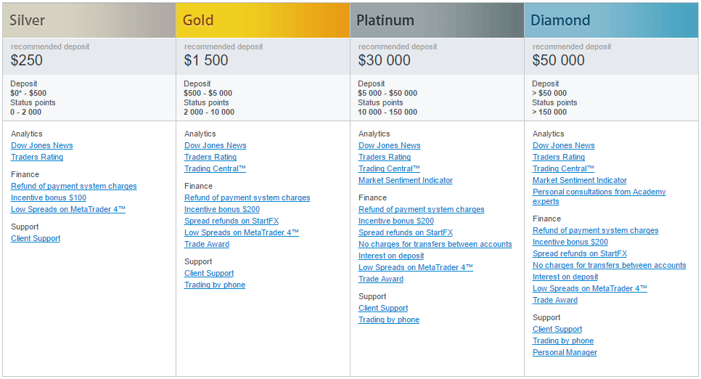
Task: Open Dow Jones News in Gold column
Action: 215,145
